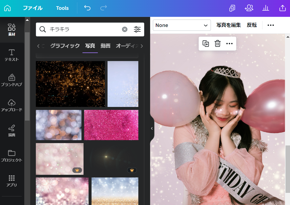Viewport: 290px width, 205px height.
Task: Open the プロジェクト projects panel
Action: [x=12, y=156]
